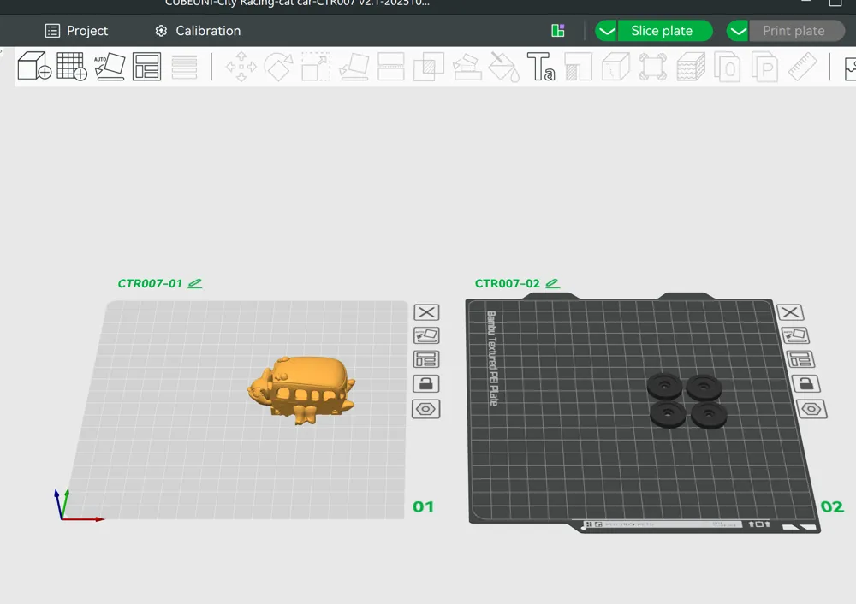
Task: Click the frame with corner circles icon
Action: pos(653,66)
